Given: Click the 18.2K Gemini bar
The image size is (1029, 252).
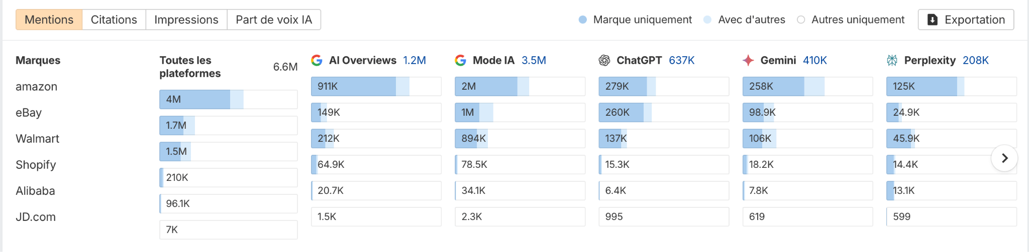Looking at the screenshot, I should [807, 164].
